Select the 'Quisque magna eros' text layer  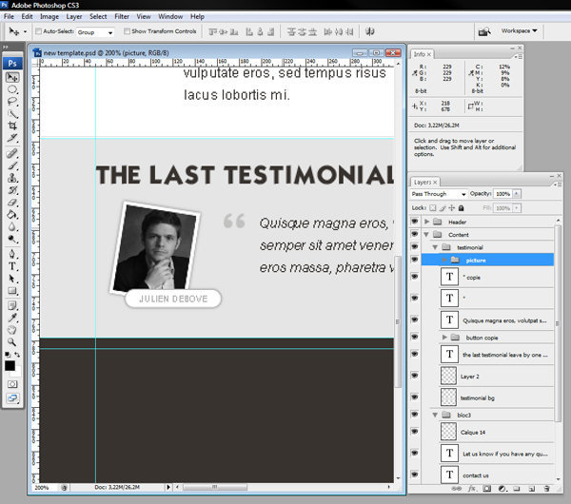tap(487, 320)
